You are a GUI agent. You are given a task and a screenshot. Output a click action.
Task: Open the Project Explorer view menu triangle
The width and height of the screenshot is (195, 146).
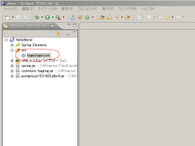click(74, 32)
